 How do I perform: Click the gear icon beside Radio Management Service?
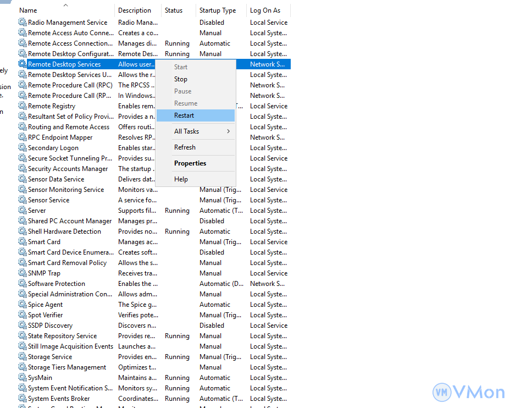22,23
